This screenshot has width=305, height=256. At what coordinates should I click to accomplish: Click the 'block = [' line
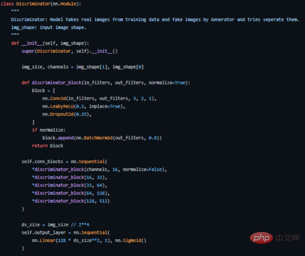click(x=44, y=91)
